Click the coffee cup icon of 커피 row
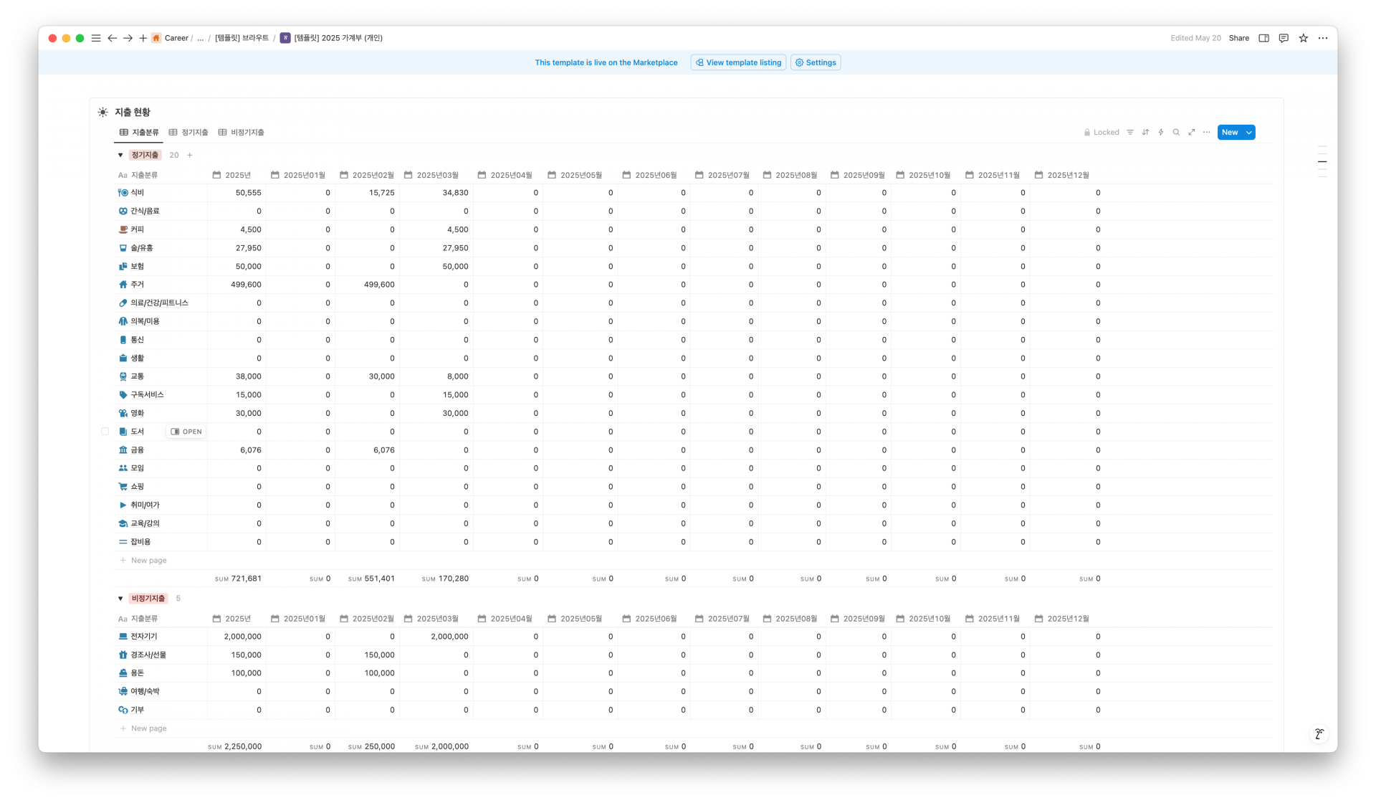The width and height of the screenshot is (1376, 803). coord(123,229)
